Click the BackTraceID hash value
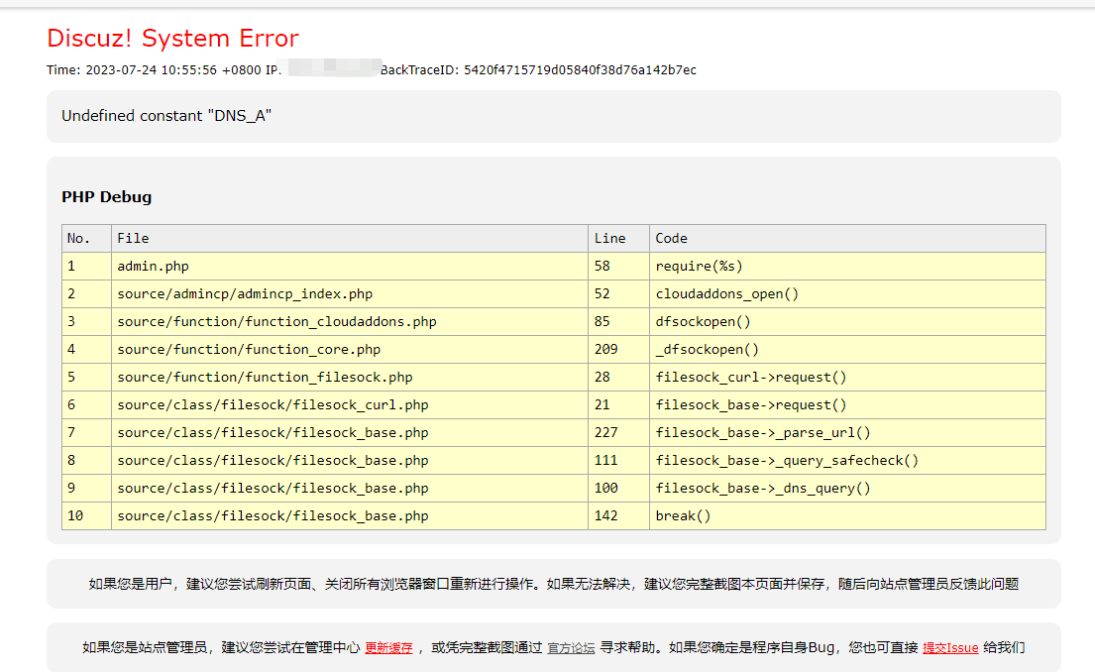Viewport: 1095px width, 672px height. 580,69
